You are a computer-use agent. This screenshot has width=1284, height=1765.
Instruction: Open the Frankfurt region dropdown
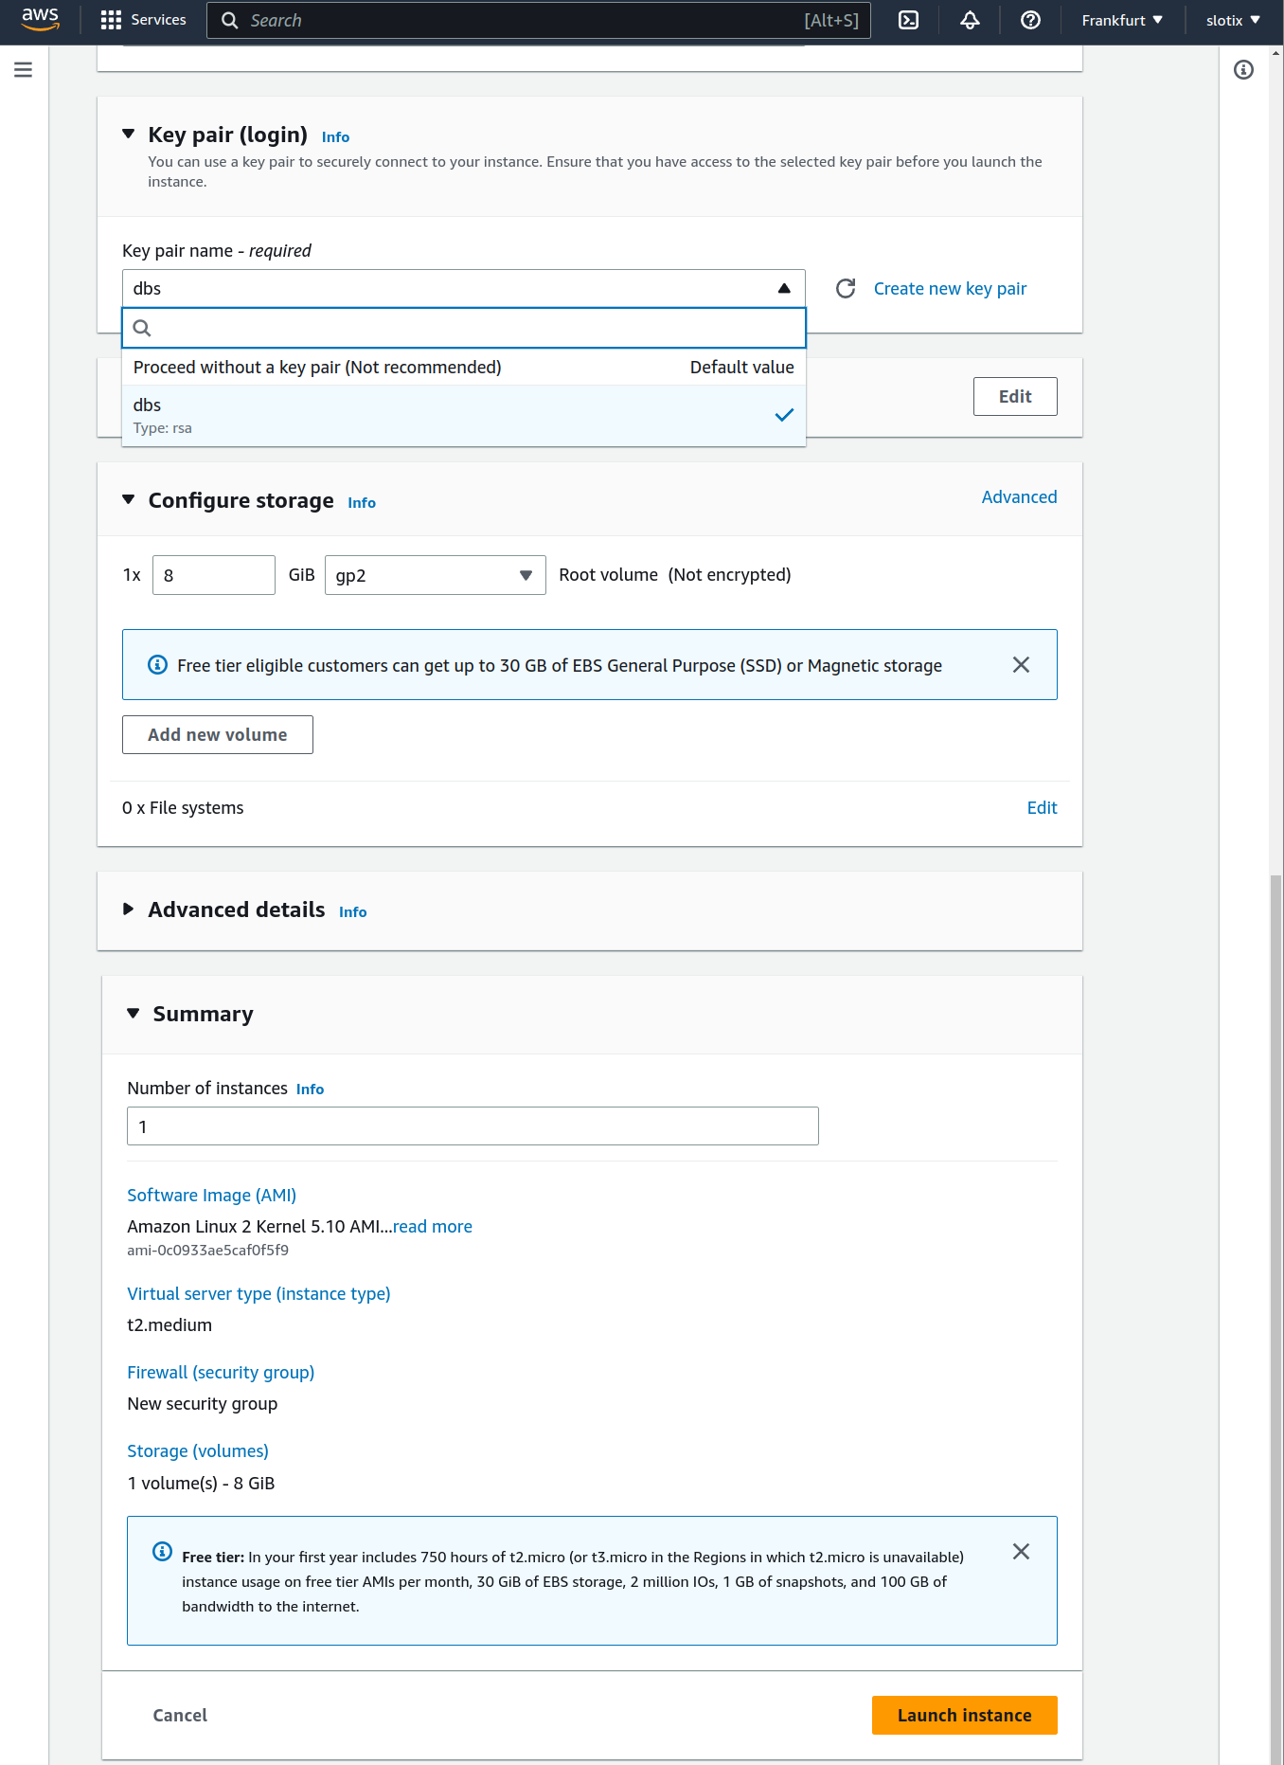[x=1122, y=20]
